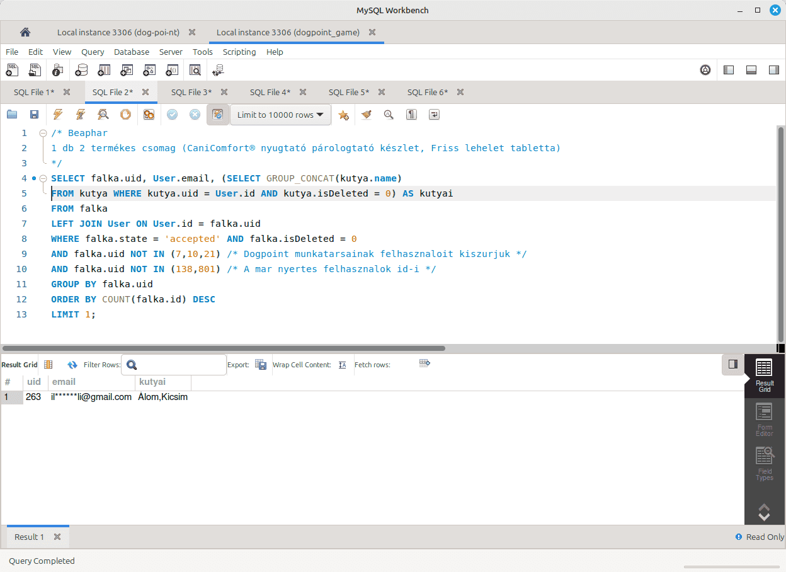Create a new view in active schema
Viewport: 786px width, 572px height.
point(127,70)
